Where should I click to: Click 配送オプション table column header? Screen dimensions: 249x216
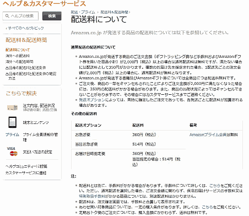[x=88, y=125]
